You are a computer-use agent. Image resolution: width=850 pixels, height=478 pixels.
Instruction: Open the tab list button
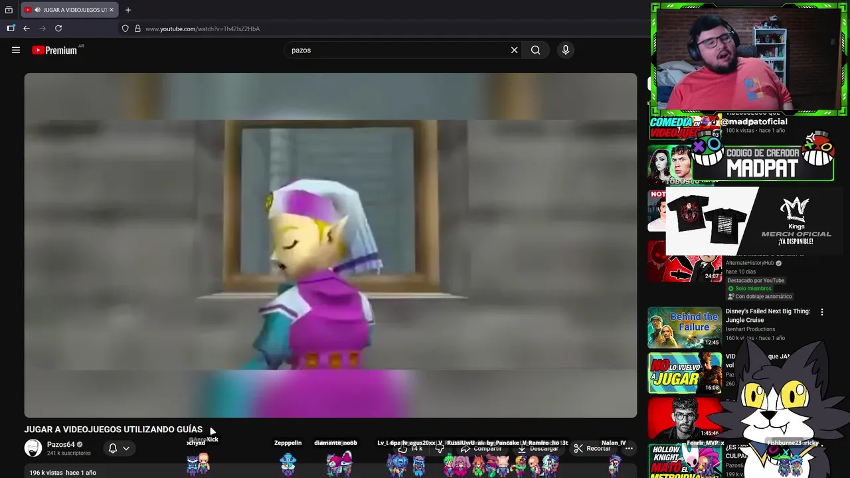9,10
